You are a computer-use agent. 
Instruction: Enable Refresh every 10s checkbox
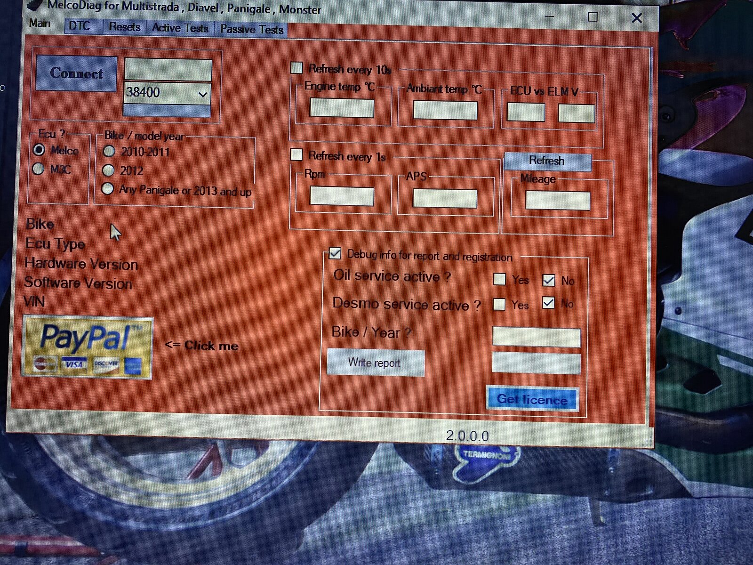pyautogui.click(x=296, y=68)
